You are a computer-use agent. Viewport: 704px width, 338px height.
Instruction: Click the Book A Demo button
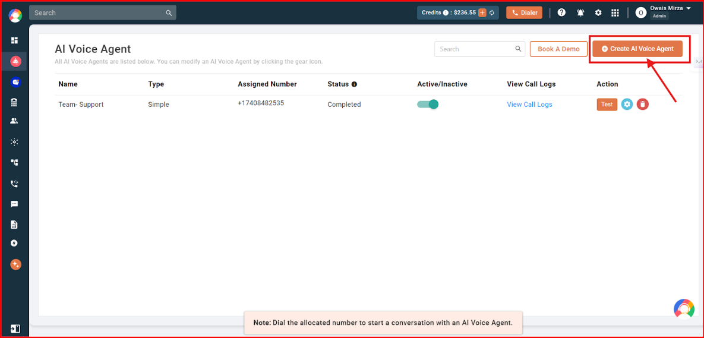tap(558, 49)
